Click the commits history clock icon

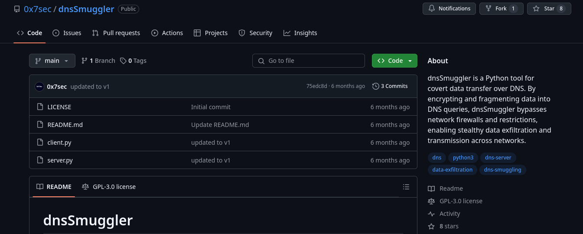point(376,86)
